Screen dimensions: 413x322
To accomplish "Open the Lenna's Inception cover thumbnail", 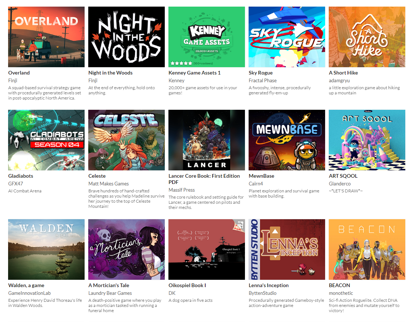I will [x=287, y=249].
